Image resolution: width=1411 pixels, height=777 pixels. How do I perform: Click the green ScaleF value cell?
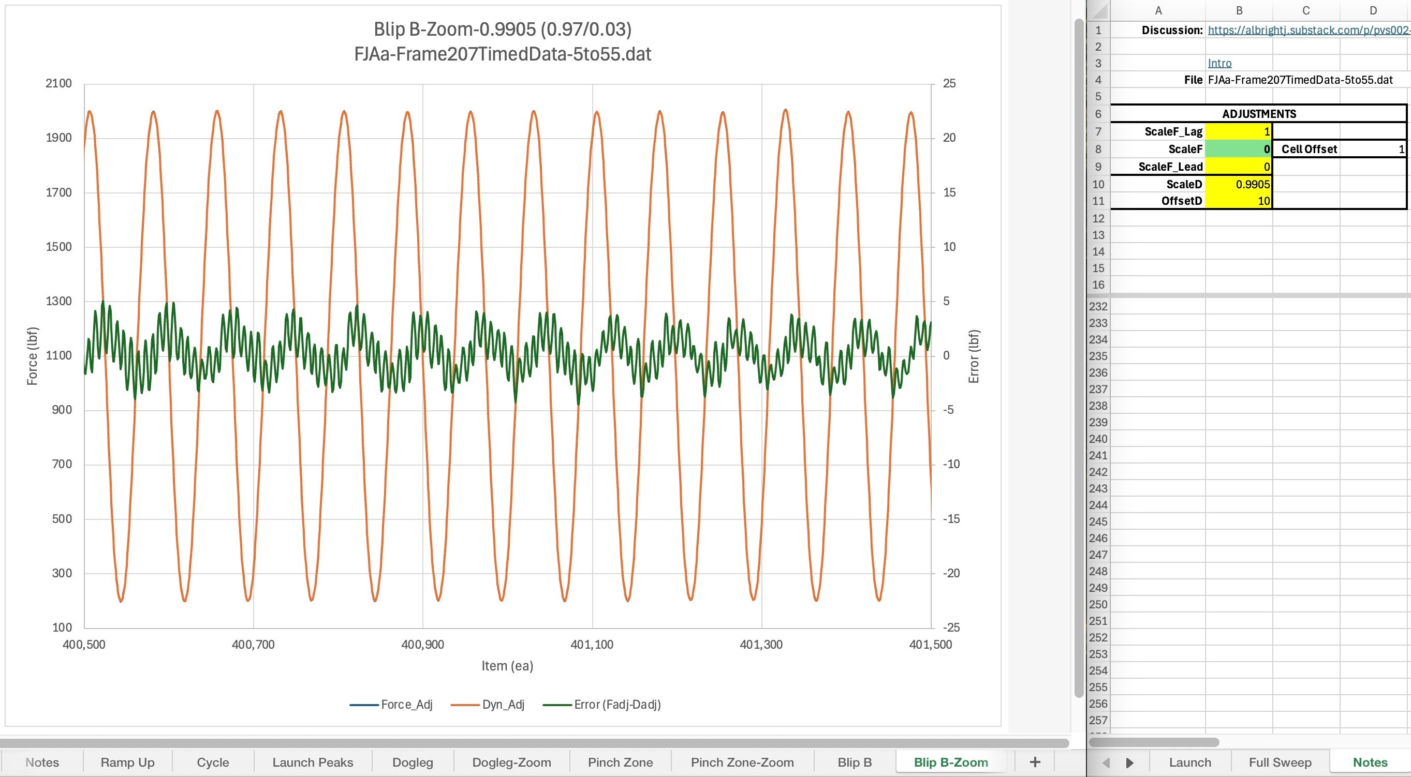click(1239, 149)
